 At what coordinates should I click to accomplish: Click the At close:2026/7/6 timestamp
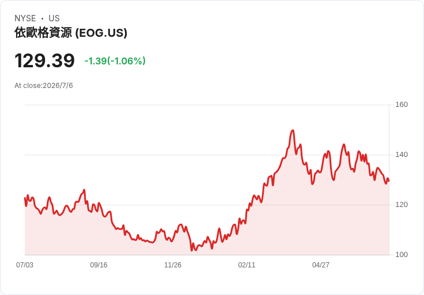pos(44,86)
